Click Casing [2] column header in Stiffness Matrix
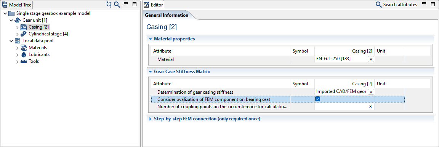Image resolution: width=439 pixels, height=147 pixels. click(362, 84)
